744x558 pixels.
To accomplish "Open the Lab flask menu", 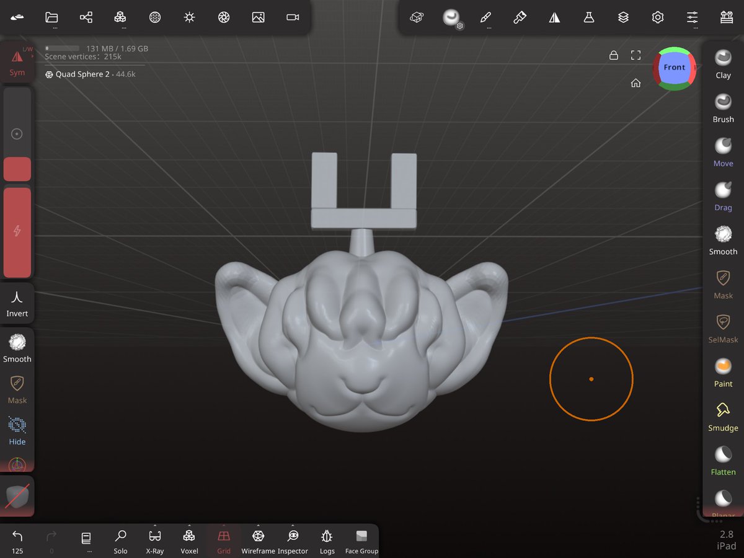I will 589,17.
